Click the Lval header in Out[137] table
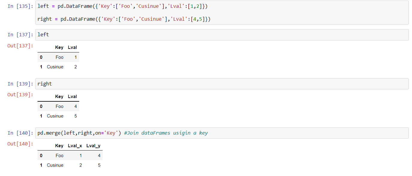Viewport: 412px width, 176px height. coord(72,47)
